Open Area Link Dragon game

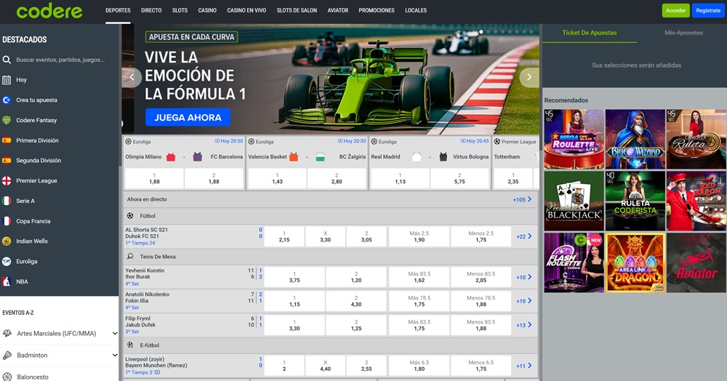(635, 262)
